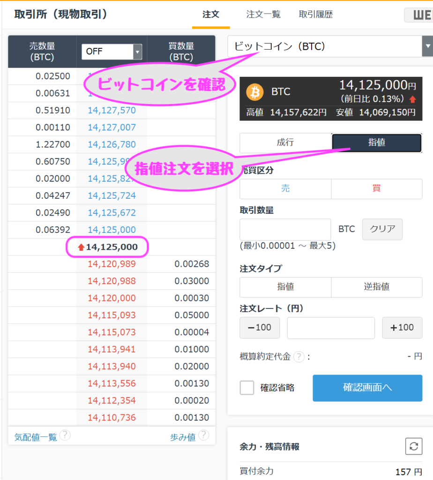Click the クリア button next to quantity
Image resolution: width=433 pixels, height=480 pixels.
(382, 229)
